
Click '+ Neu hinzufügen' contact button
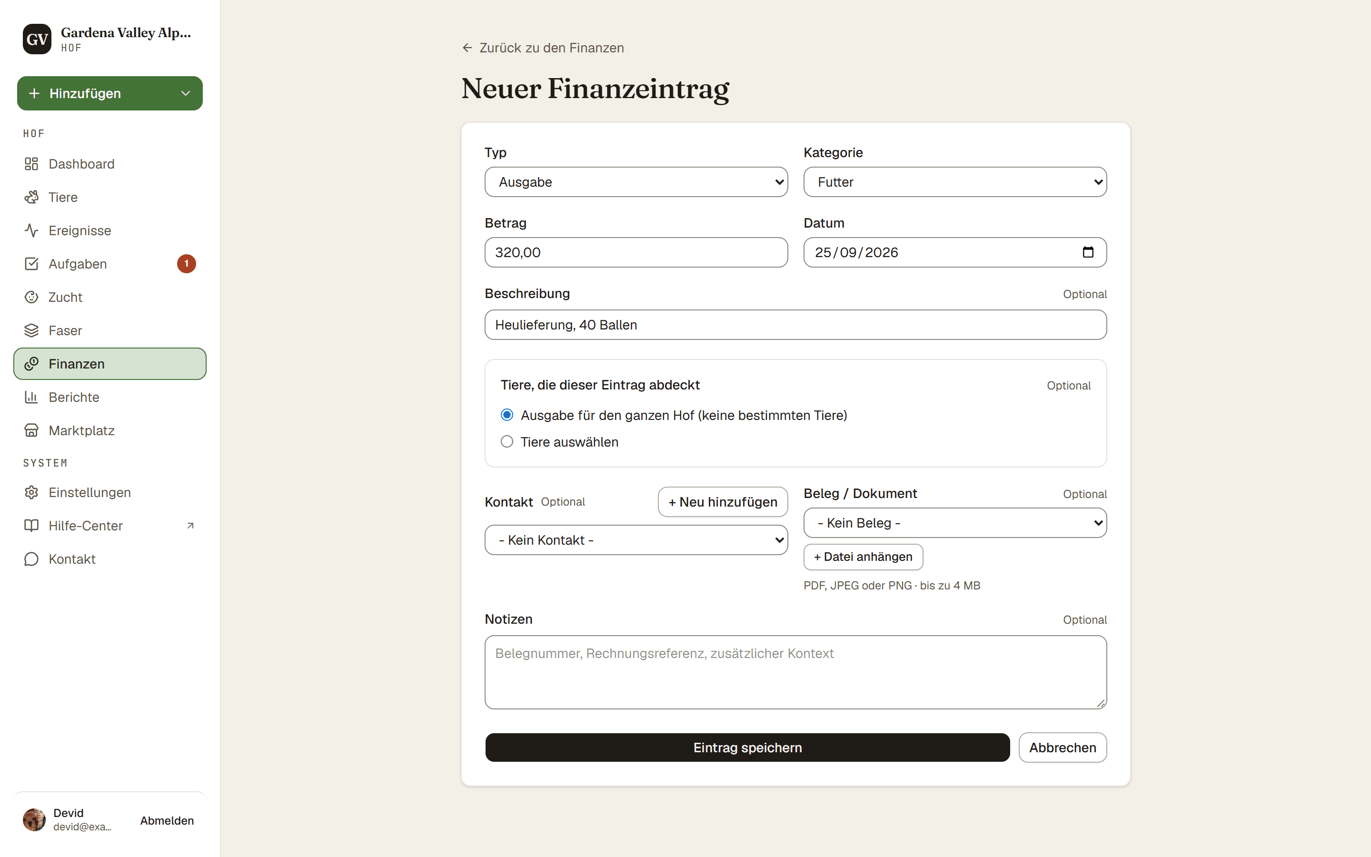click(x=722, y=502)
